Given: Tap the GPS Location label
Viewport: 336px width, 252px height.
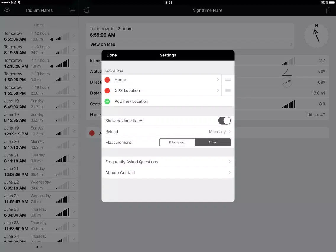Looking at the screenshot, I should pyautogui.click(x=127, y=91).
